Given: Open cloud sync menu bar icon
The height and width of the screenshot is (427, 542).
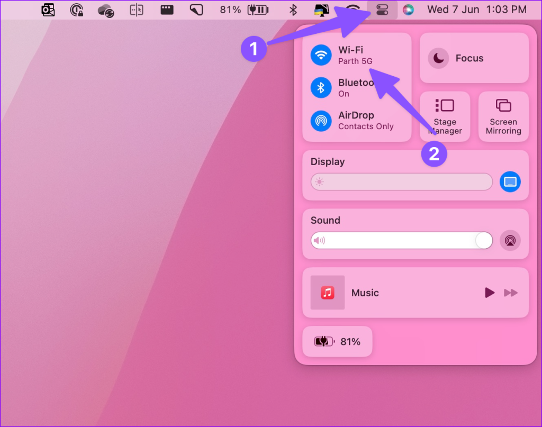Looking at the screenshot, I should click(106, 11).
